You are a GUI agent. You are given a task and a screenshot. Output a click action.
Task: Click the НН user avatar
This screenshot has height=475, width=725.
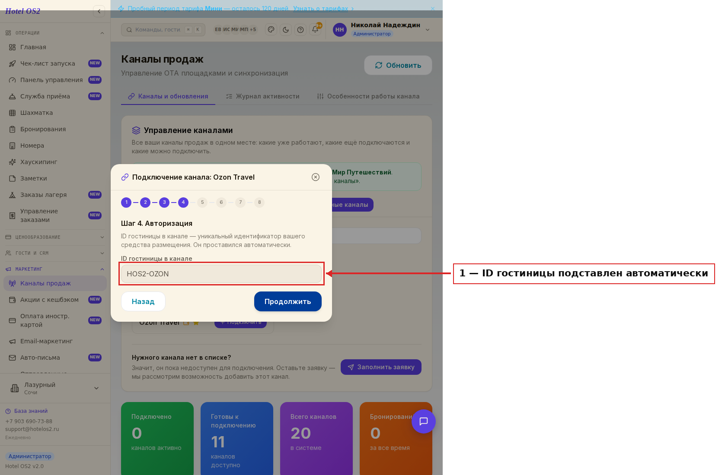[340, 30]
